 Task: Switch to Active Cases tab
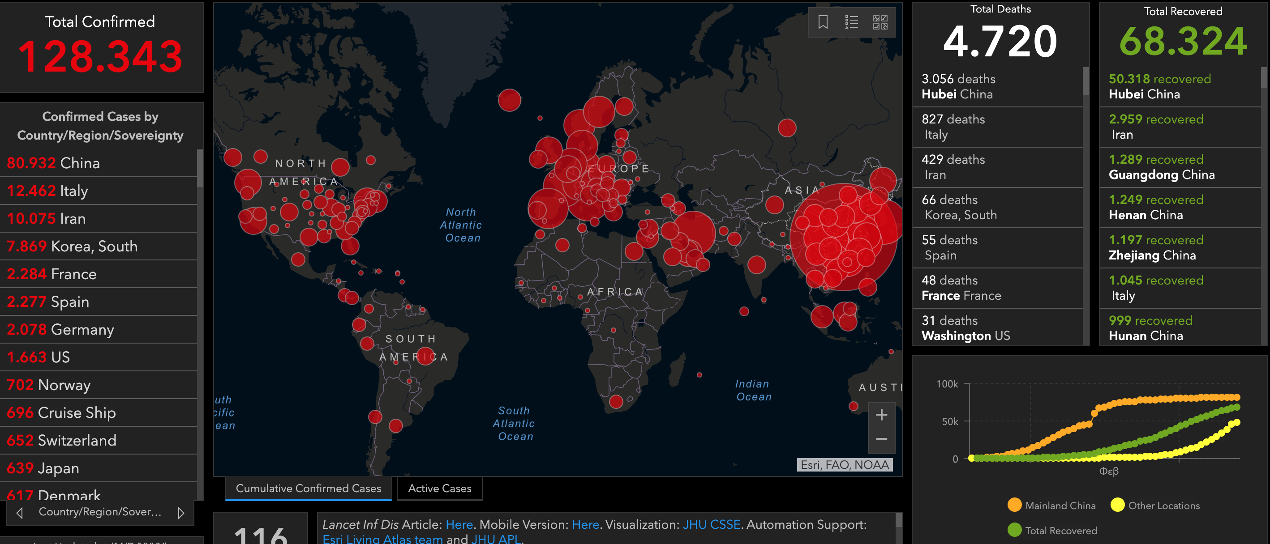point(439,489)
